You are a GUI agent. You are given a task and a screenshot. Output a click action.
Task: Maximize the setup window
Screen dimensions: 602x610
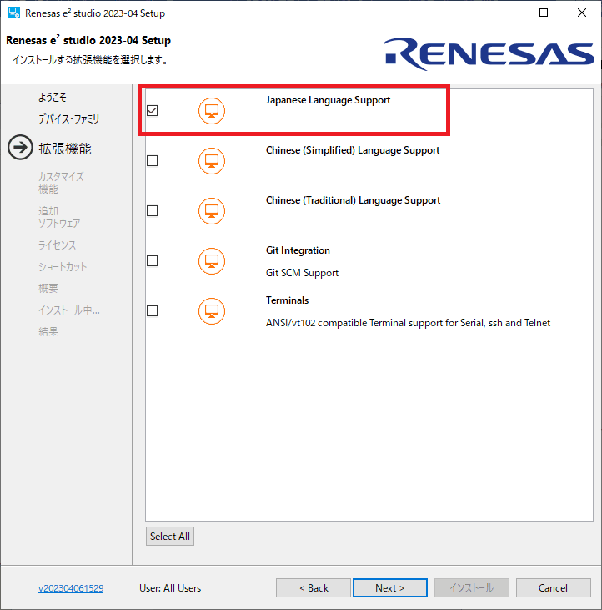coord(544,13)
